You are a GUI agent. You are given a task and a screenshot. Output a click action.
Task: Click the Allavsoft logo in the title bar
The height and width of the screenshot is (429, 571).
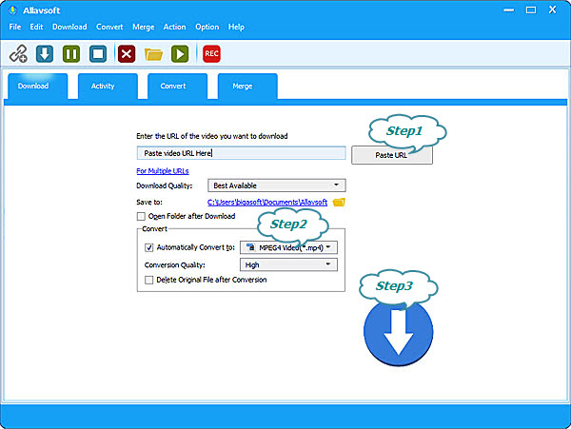point(12,10)
